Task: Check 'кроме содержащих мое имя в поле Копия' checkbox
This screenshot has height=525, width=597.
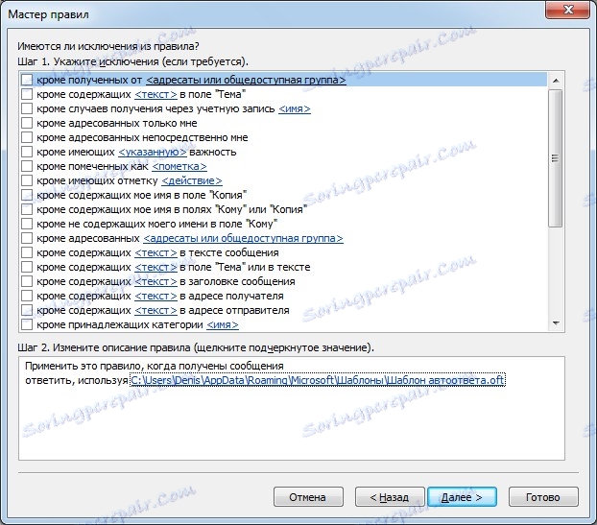Action: (x=27, y=195)
